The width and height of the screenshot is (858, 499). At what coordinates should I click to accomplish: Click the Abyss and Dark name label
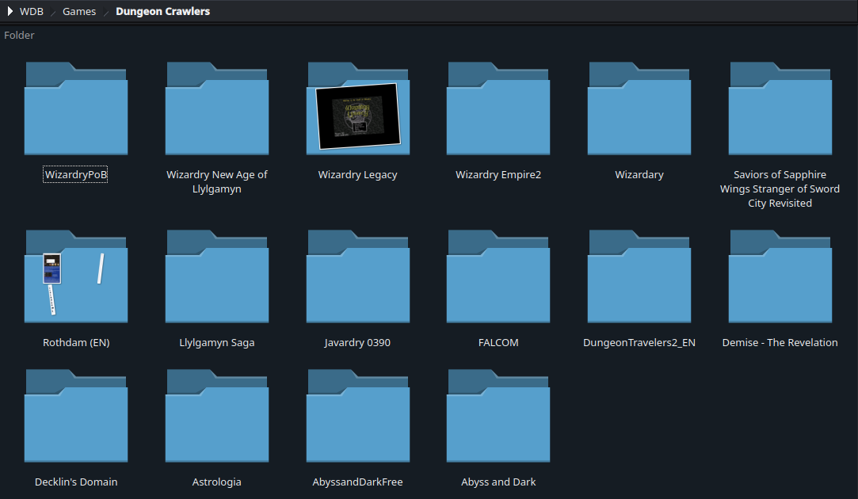click(498, 482)
